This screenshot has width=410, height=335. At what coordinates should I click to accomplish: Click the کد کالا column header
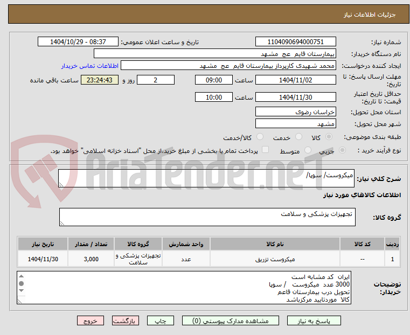(362, 244)
